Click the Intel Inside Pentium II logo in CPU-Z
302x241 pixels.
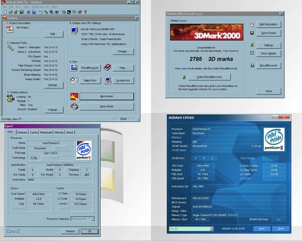click(x=84, y=150)
